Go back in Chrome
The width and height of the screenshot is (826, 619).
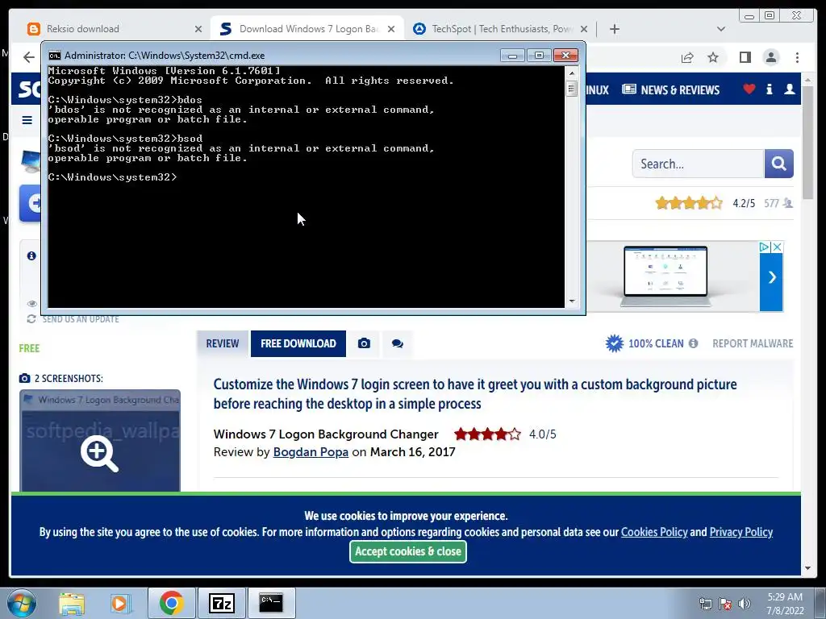[29, 57]
